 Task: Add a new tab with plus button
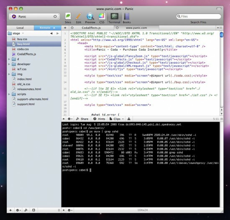click(x=65, y=28)
